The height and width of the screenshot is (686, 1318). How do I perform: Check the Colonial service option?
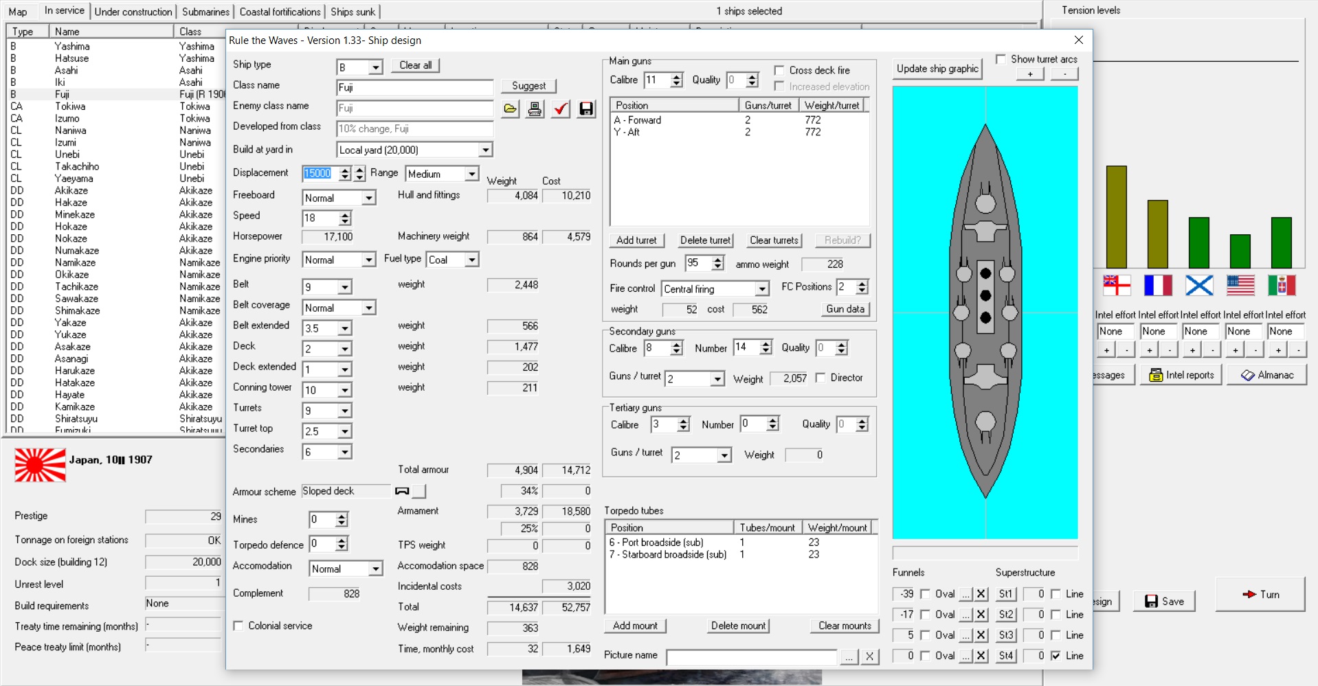(238, 626)
